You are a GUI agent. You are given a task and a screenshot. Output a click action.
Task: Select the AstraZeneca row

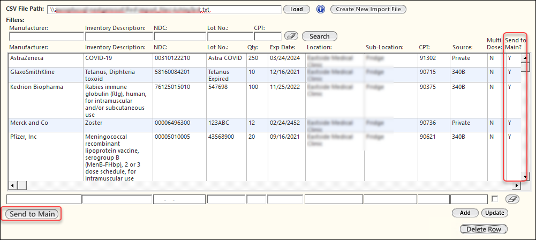264,61
